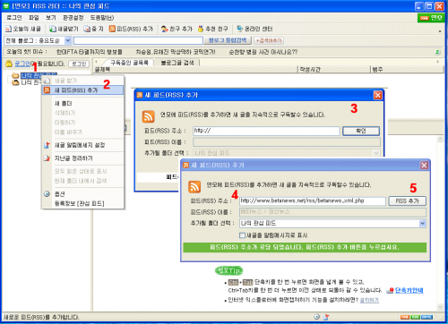Switch to the 블로그글 검색 tab
Image resolution: width=448 pixels, height=324 pixels.
pos(177,63)
